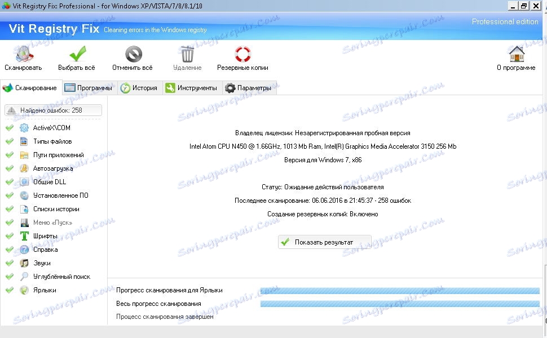Click the Прогресс сканирования для Ярлыки label

coord(169,290)
